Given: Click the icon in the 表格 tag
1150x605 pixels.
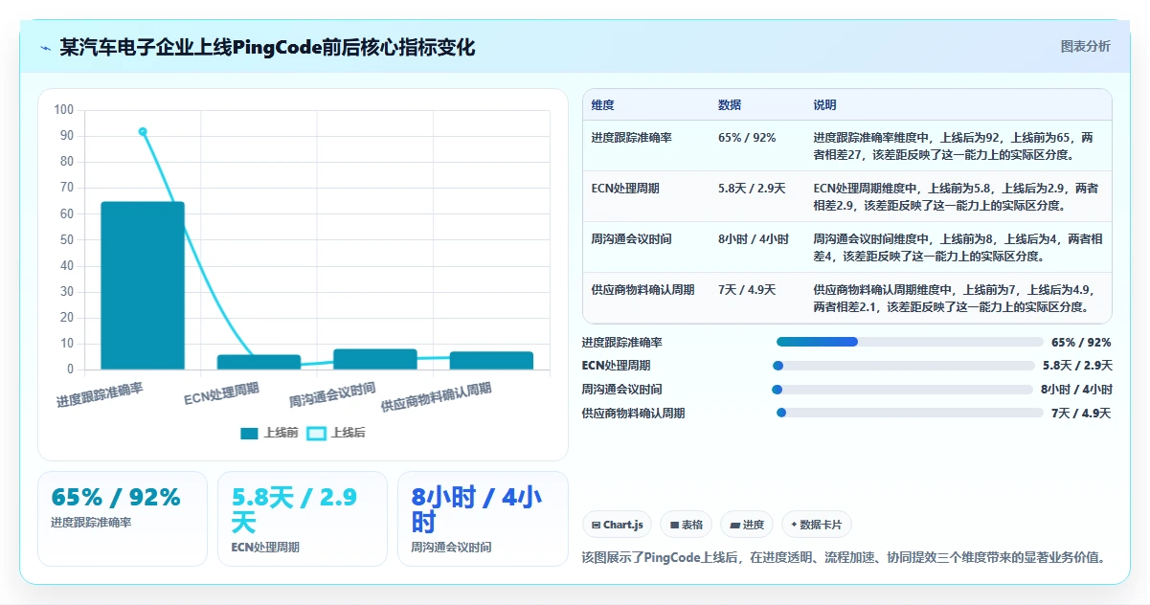Looking at the screenshot, I should click(x=674, y=525).
